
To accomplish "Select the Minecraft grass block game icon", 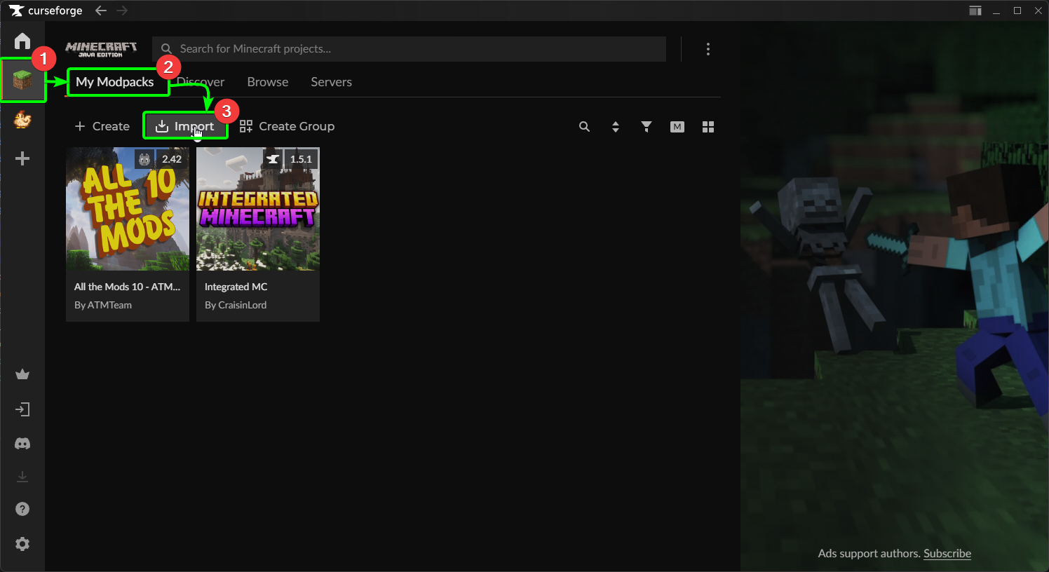I will (x=22, y=81).
